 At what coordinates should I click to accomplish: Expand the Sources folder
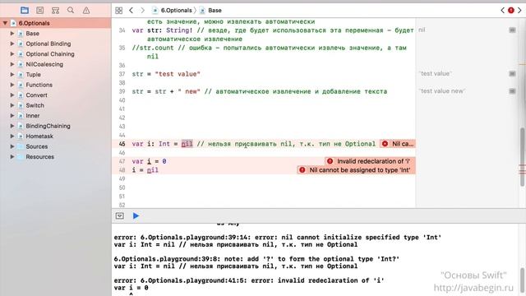click(x=12, y=146)
